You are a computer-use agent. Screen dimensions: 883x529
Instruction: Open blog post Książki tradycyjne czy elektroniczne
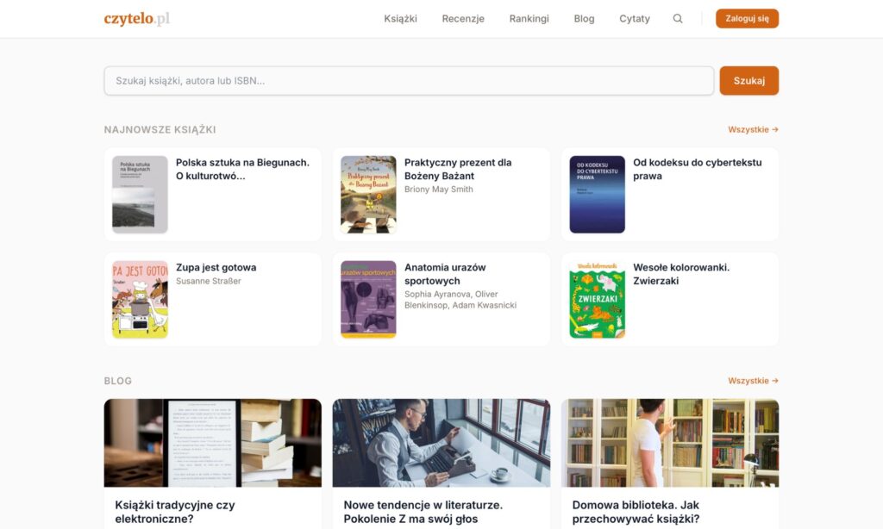tap(175, 512)
